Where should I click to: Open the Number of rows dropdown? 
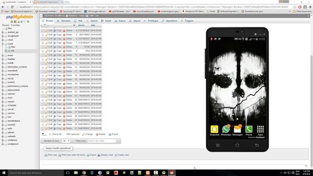click(66, 141)
